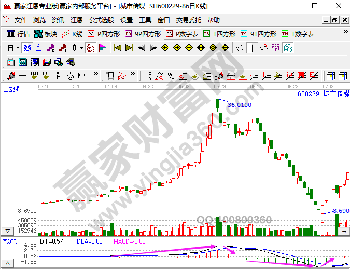
Task: Toggle the P数字表 view button
Action: [182, 34]
